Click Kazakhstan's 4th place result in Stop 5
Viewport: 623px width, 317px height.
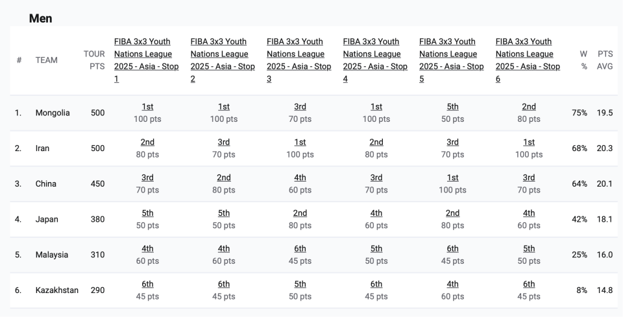[452, 284]
